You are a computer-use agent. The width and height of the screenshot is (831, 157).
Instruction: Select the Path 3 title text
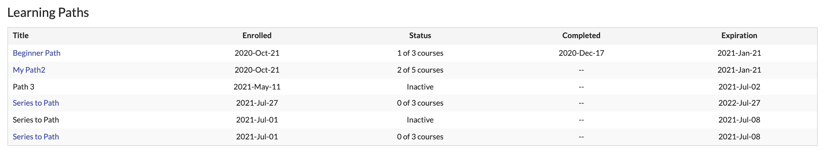pyautogui.click(x=24, y=87)
